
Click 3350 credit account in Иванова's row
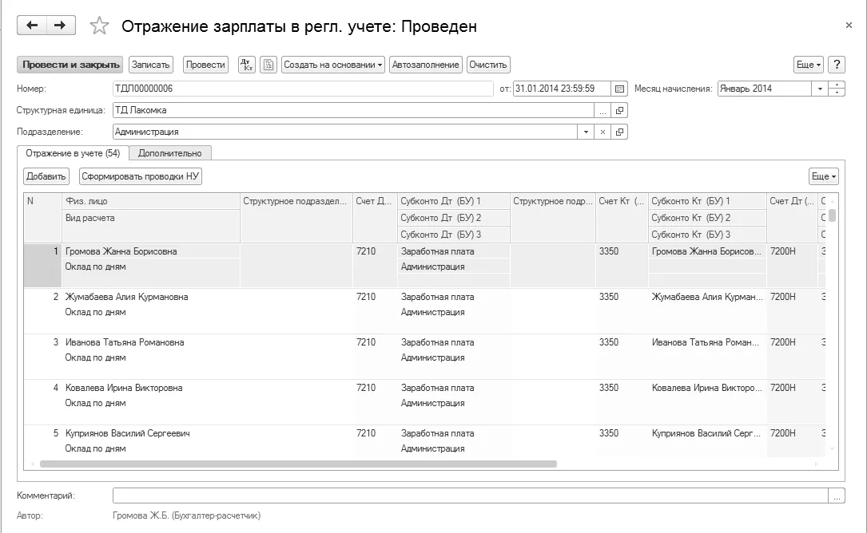(x=609, y=342)
